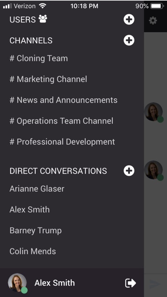Select News and Announcements channel
Viewport: 167px width, 297px height.
63,100
